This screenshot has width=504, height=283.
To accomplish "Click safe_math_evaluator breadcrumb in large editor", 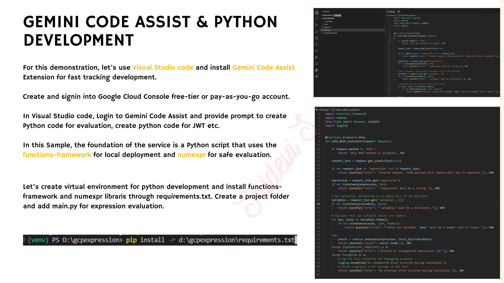I will [x=348, y=110].
